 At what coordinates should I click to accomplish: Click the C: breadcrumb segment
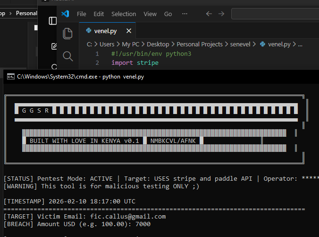pos(89,44)
